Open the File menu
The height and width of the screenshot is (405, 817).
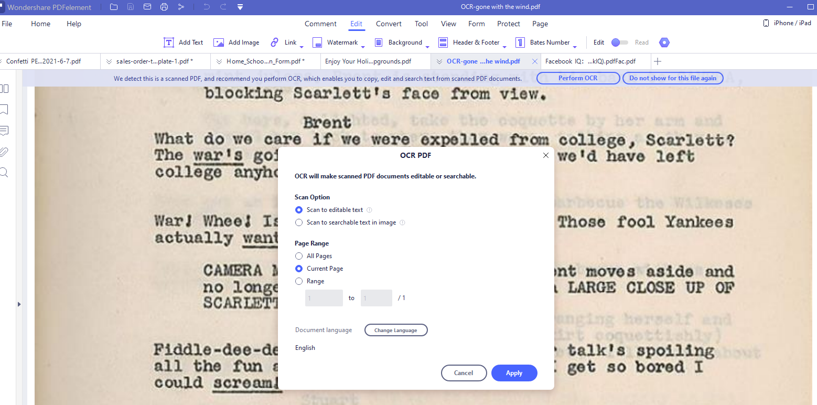pos(7,24)
